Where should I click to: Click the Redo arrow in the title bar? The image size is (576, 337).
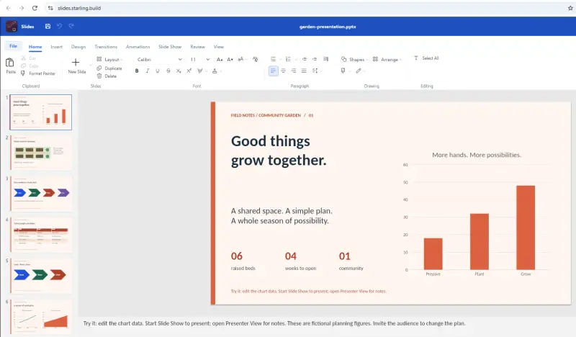tap(71, 26)
